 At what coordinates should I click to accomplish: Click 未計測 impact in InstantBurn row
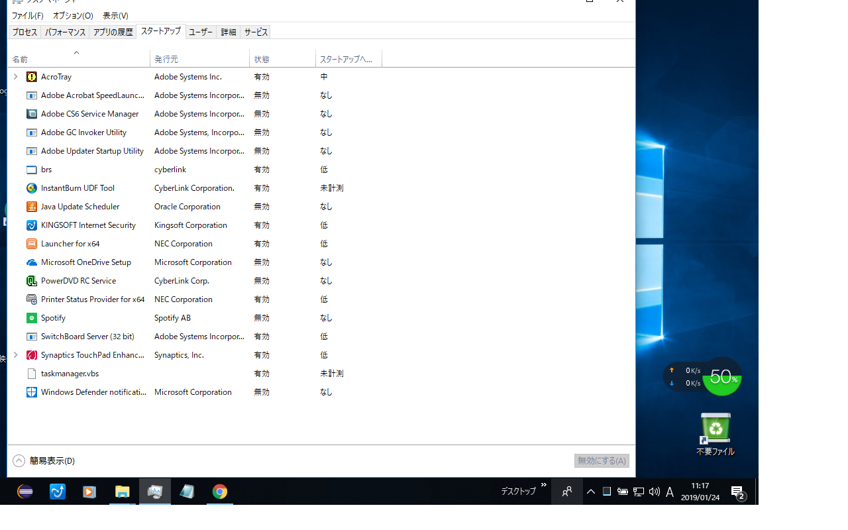(332, 188)
